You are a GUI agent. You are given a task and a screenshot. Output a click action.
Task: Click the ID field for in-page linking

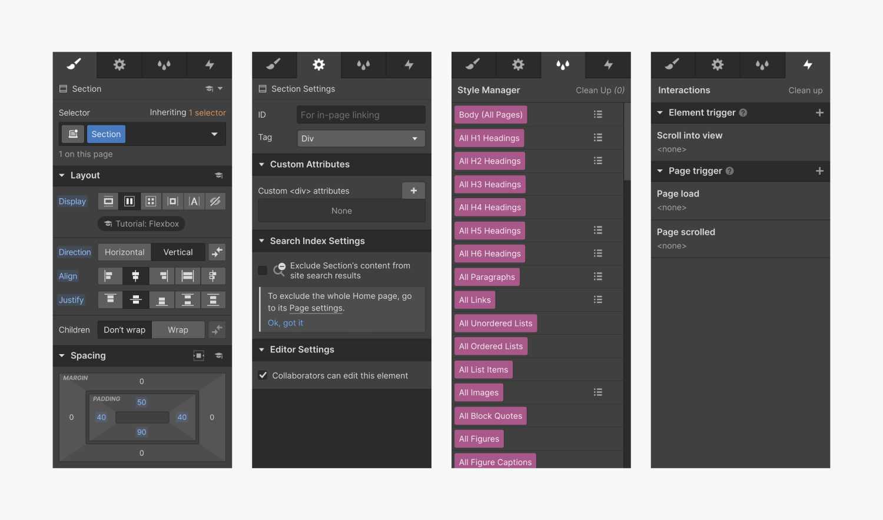pyautogui.click(x=360, y=115)
